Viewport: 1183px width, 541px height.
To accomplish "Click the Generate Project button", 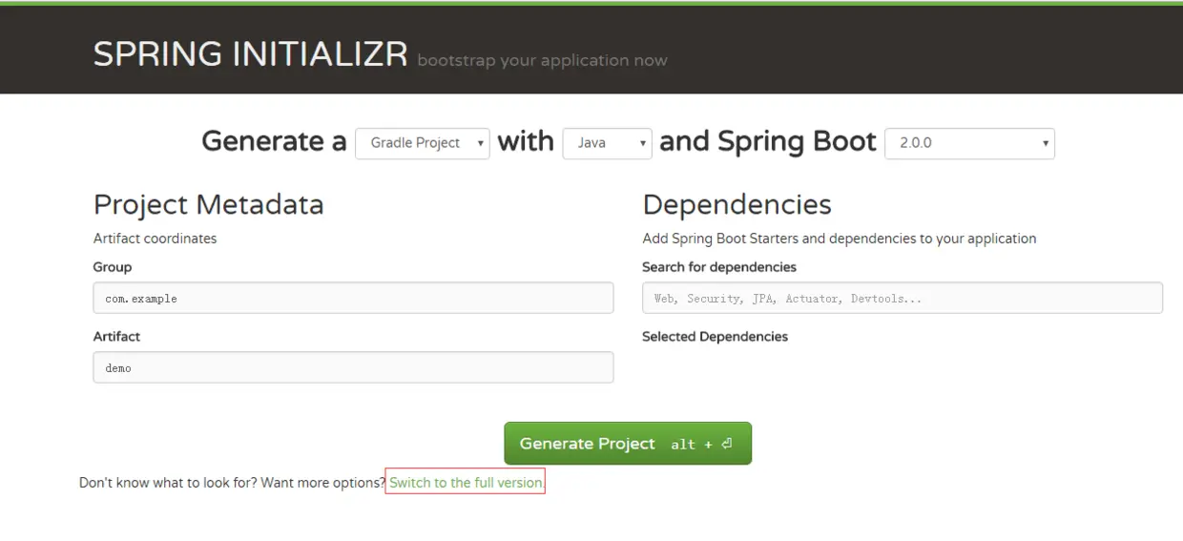I will pyautogui.click(x=628, y=444).
